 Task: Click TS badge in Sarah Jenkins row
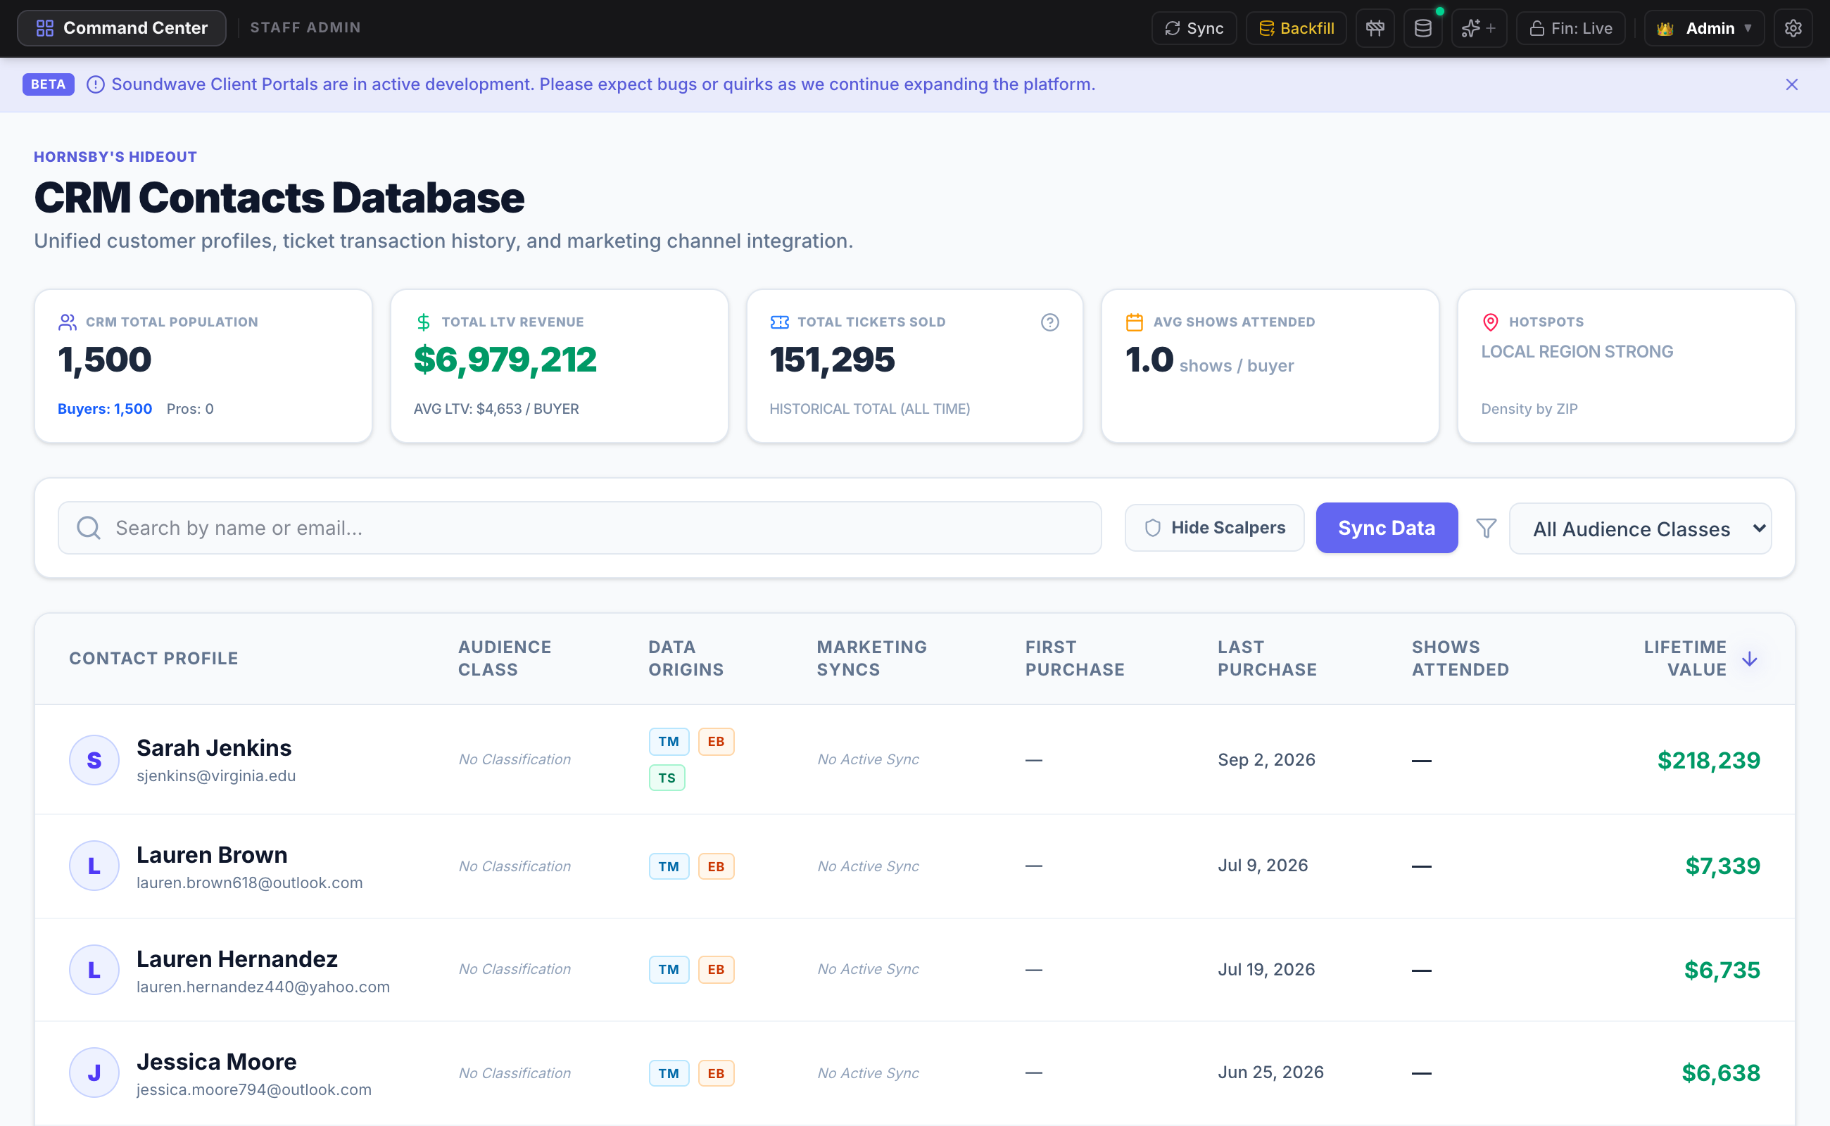click(x=667, y=778)
